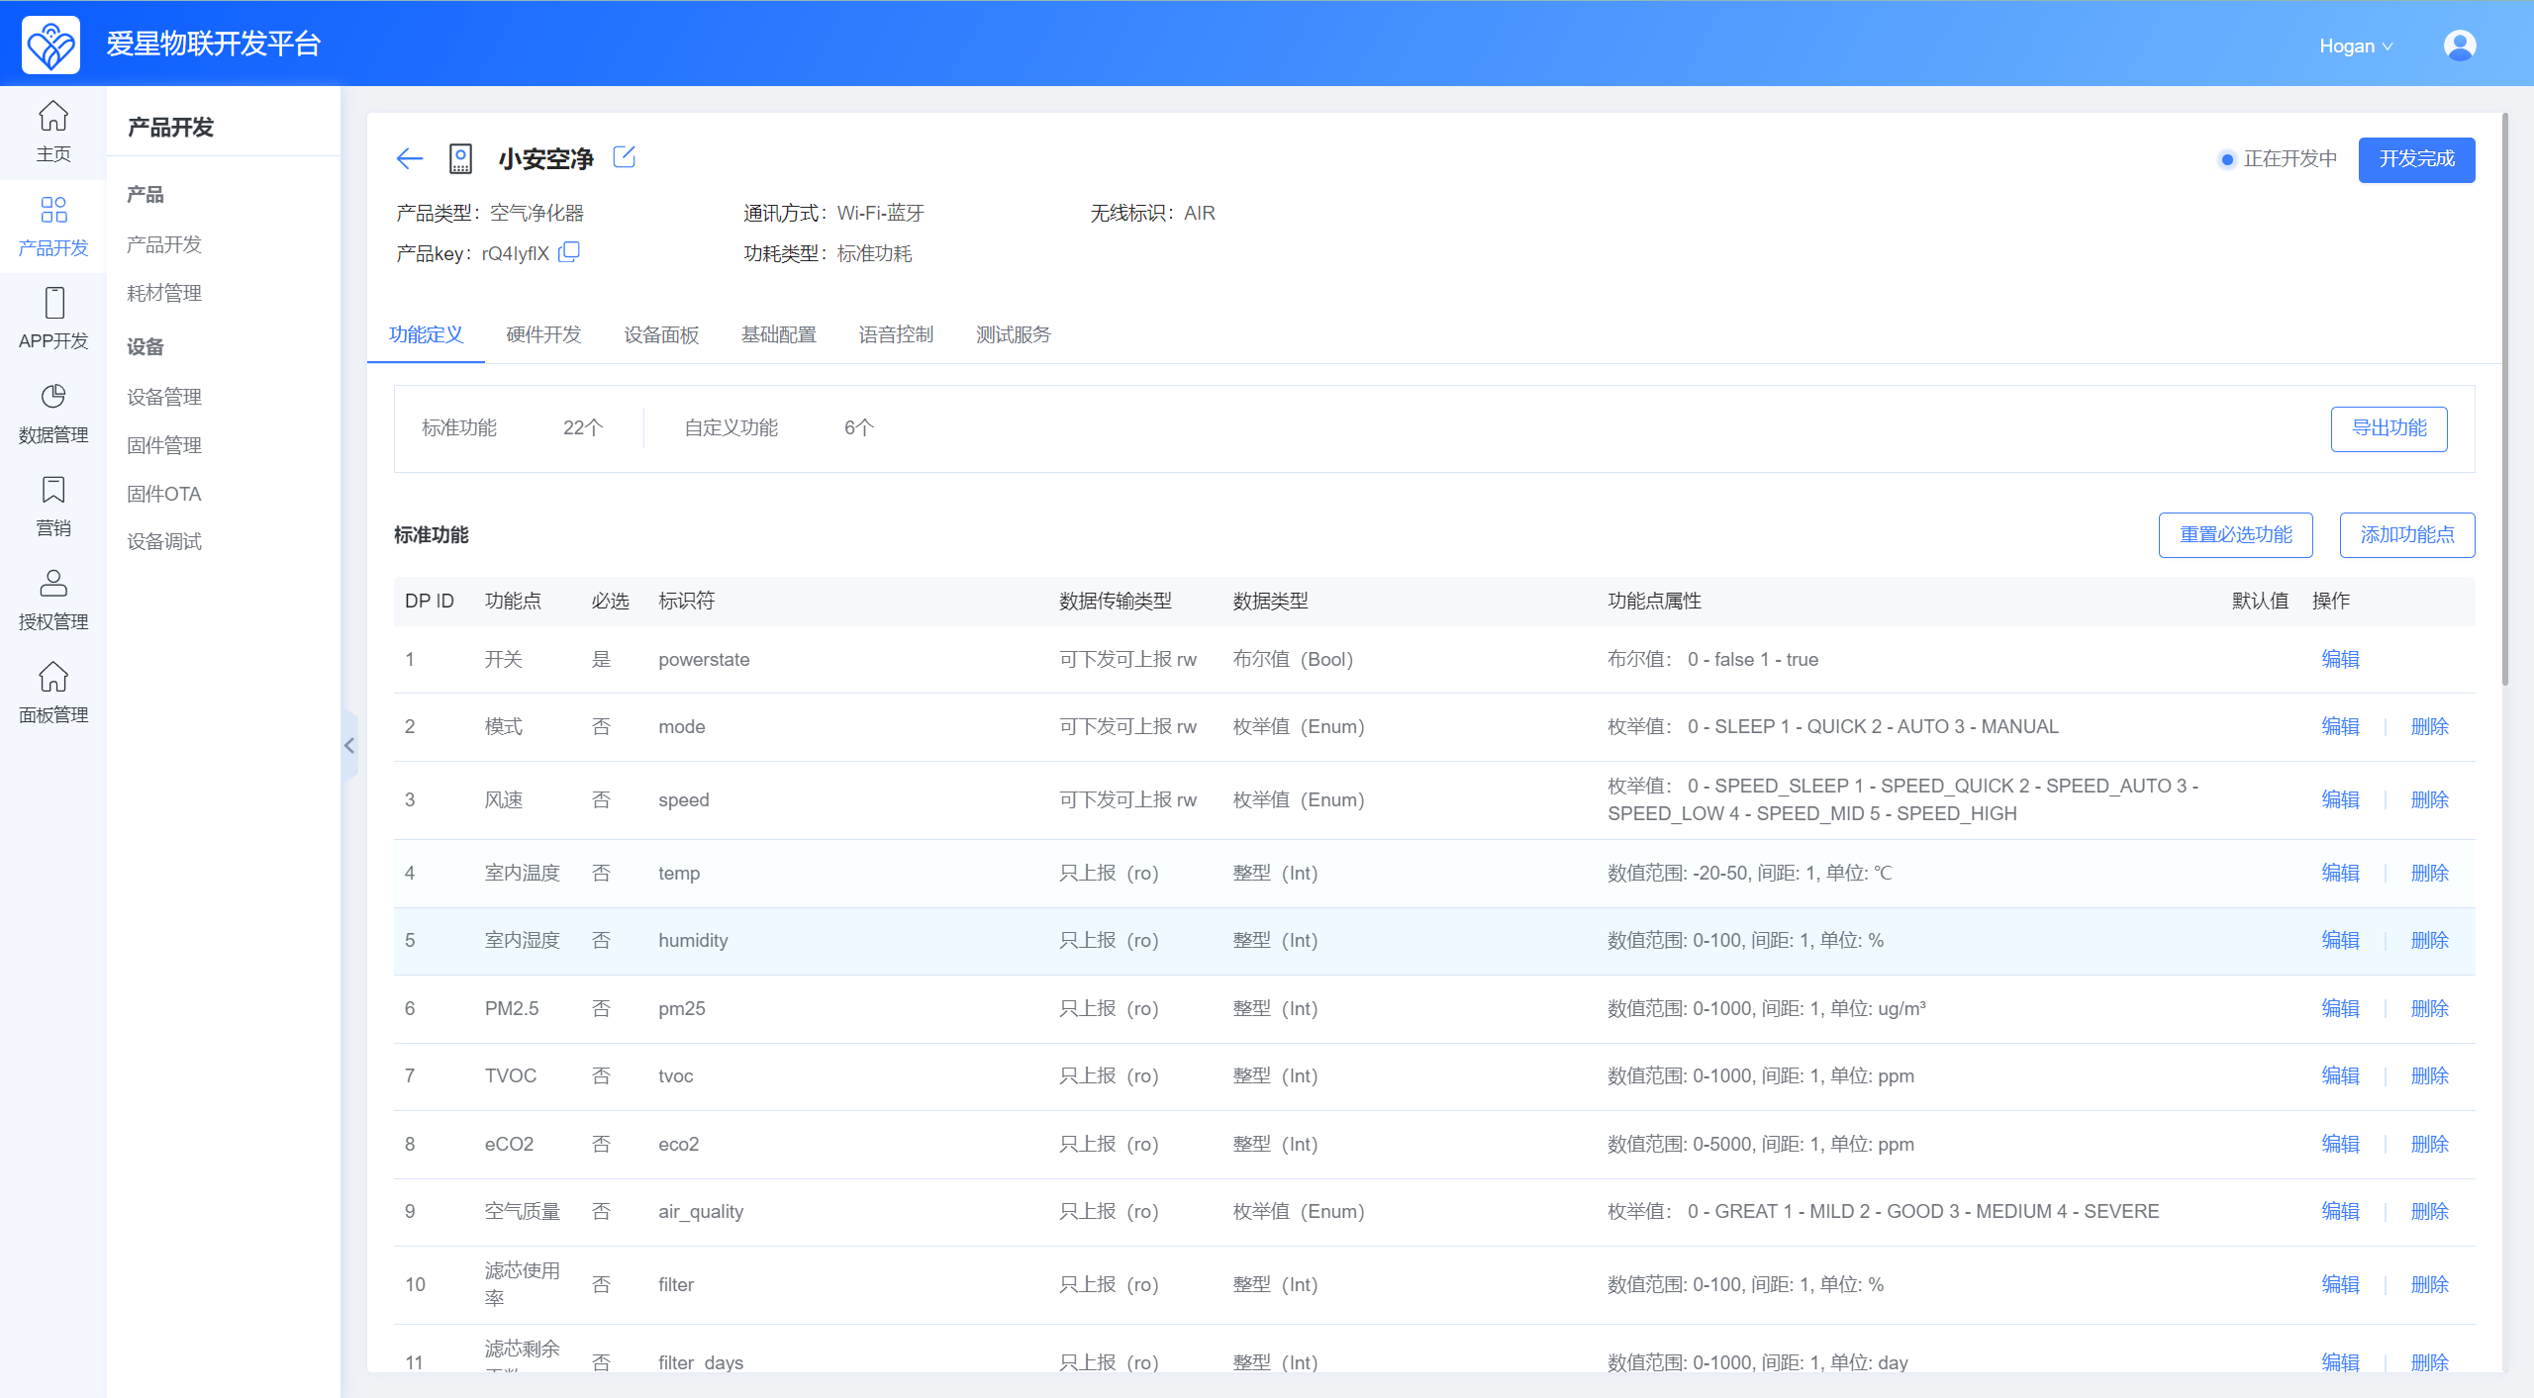Click 删除 for the pm25 row
Image resolution: width=2534 pixels, height=1398 pixels.
point(2429,1008)
